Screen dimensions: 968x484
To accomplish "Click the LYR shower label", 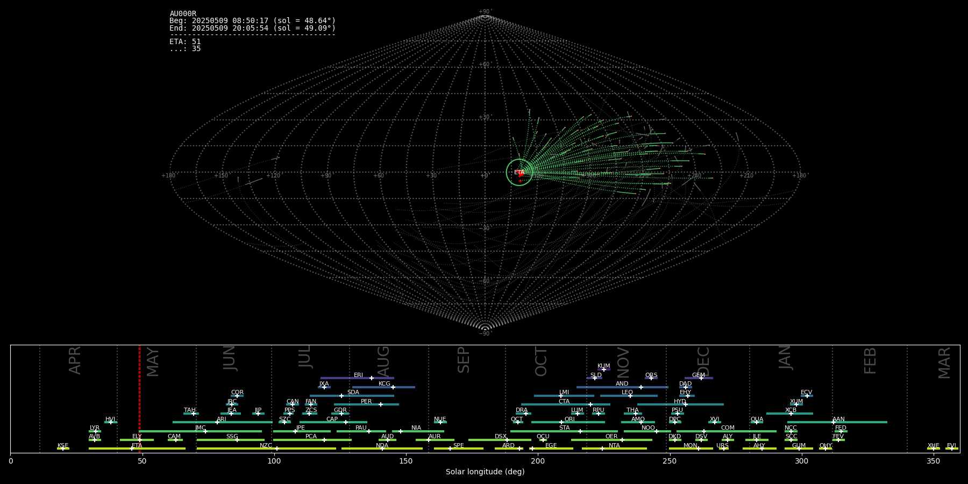I will tap(95, 428).
